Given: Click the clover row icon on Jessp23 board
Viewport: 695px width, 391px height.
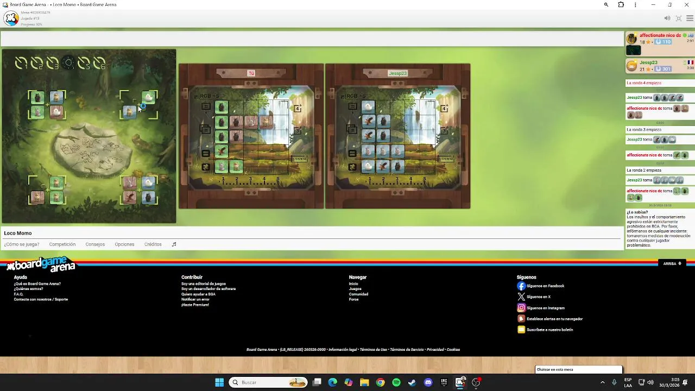Looking at the screenshot, I should (x=352, y=167).
